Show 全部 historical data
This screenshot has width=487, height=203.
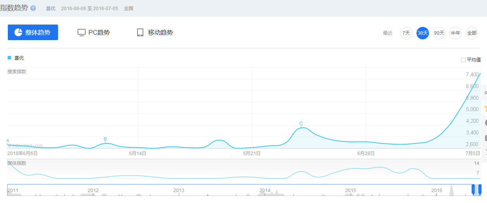coord(472,33)
